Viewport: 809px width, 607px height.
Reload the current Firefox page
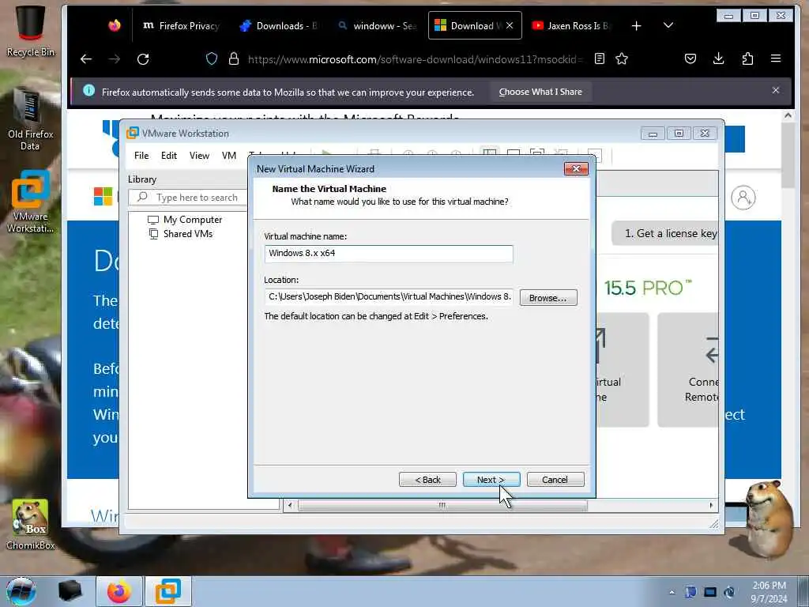pyautogui.click(x=143, y=58)
